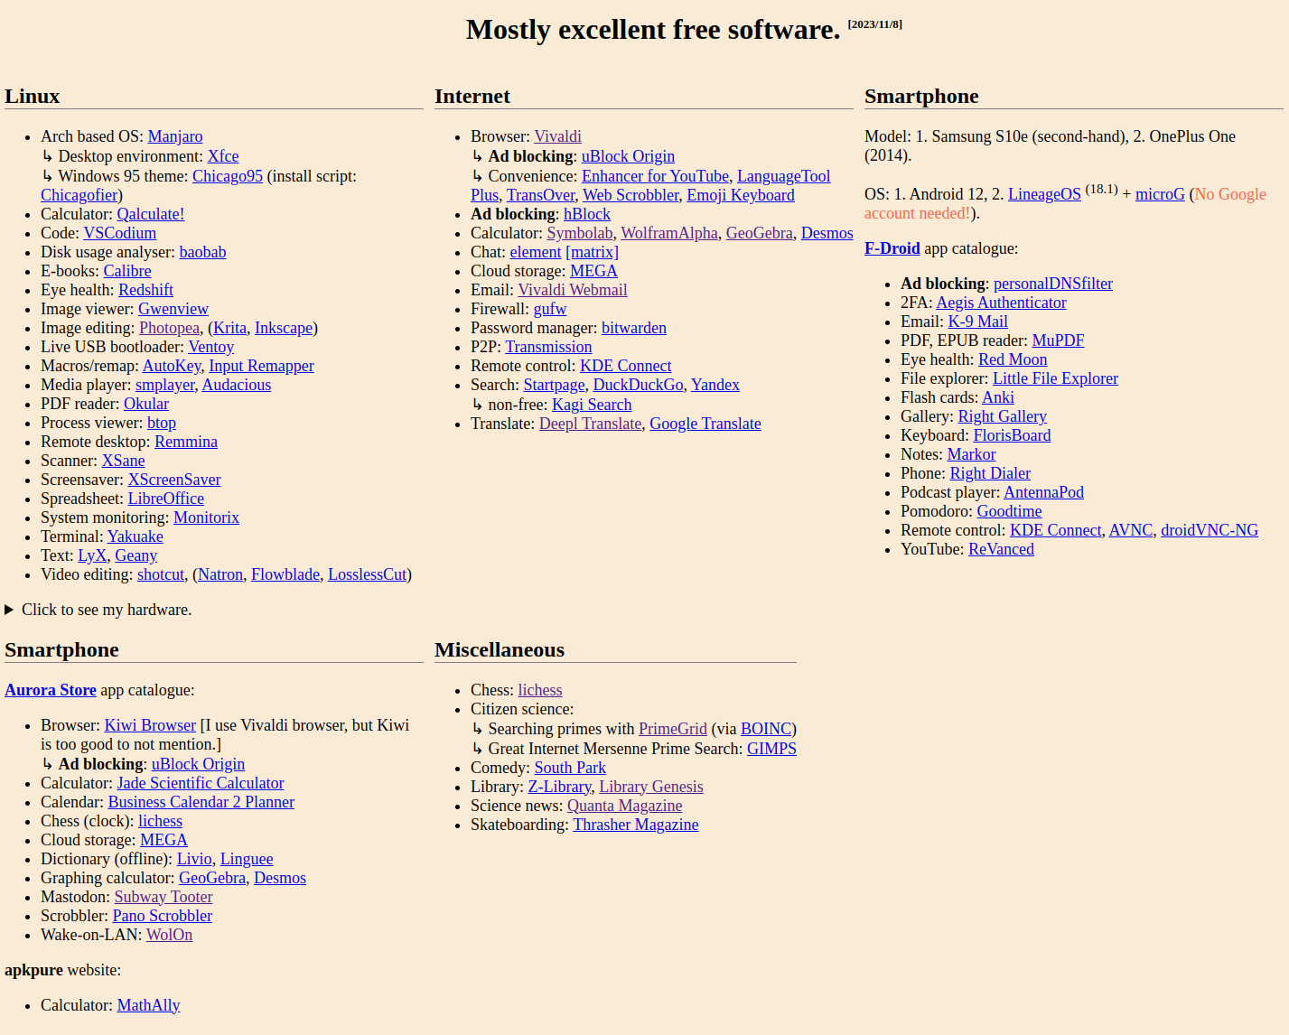Visit the Krita link

click(229, 328)
